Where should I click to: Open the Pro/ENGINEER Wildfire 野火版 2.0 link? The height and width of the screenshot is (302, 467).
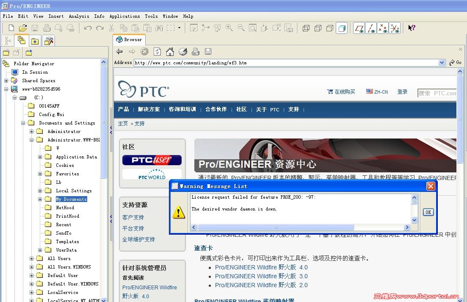point(261,285)
